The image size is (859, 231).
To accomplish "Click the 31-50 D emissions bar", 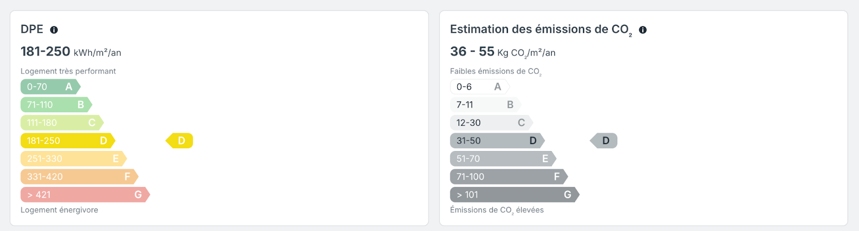I will (x=498, y=141).
